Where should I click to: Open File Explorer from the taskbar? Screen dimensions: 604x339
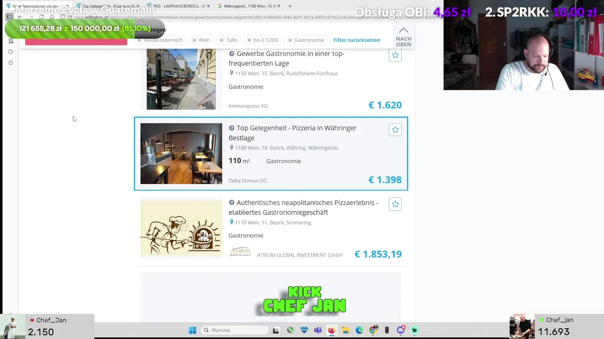tap(345, 330)
